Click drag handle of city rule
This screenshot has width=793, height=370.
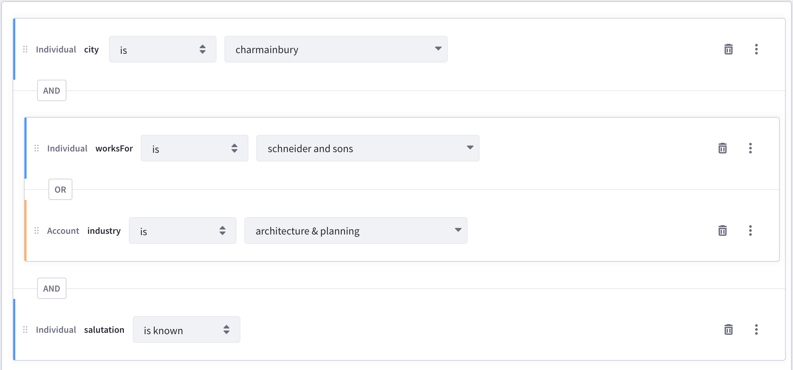(x=25, y=49)
